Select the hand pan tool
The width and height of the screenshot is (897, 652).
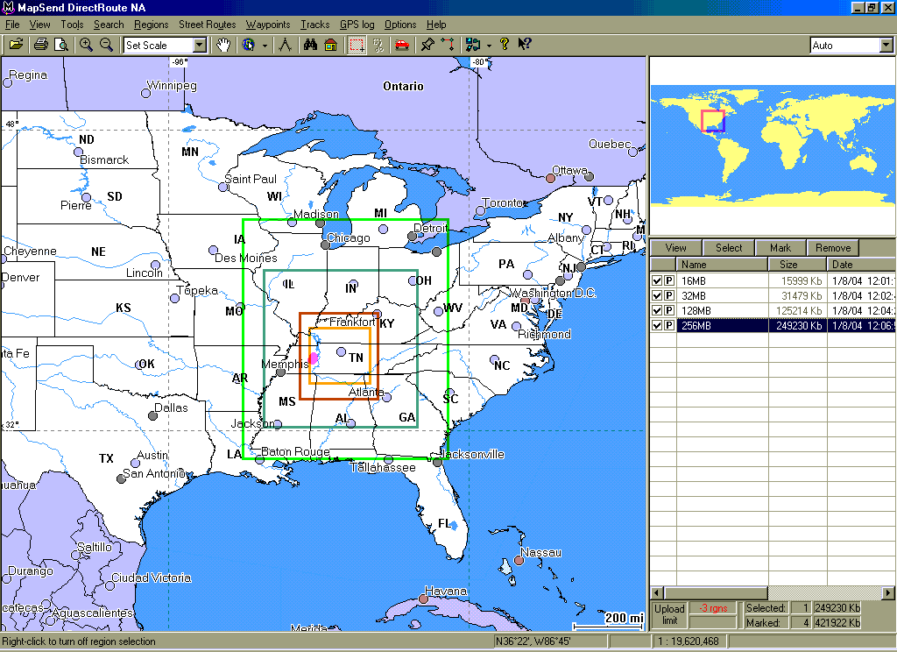pyautogui.click(x=223, y=45)
